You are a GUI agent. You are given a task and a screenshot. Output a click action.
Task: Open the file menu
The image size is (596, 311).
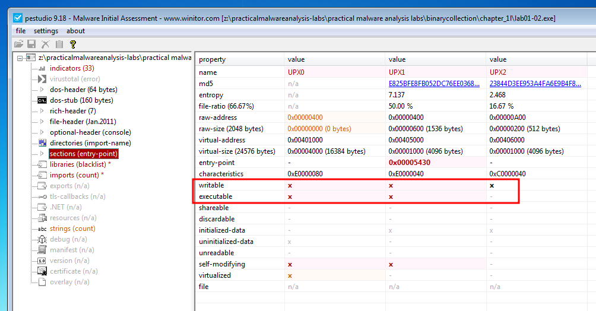(x=21, y=31)
